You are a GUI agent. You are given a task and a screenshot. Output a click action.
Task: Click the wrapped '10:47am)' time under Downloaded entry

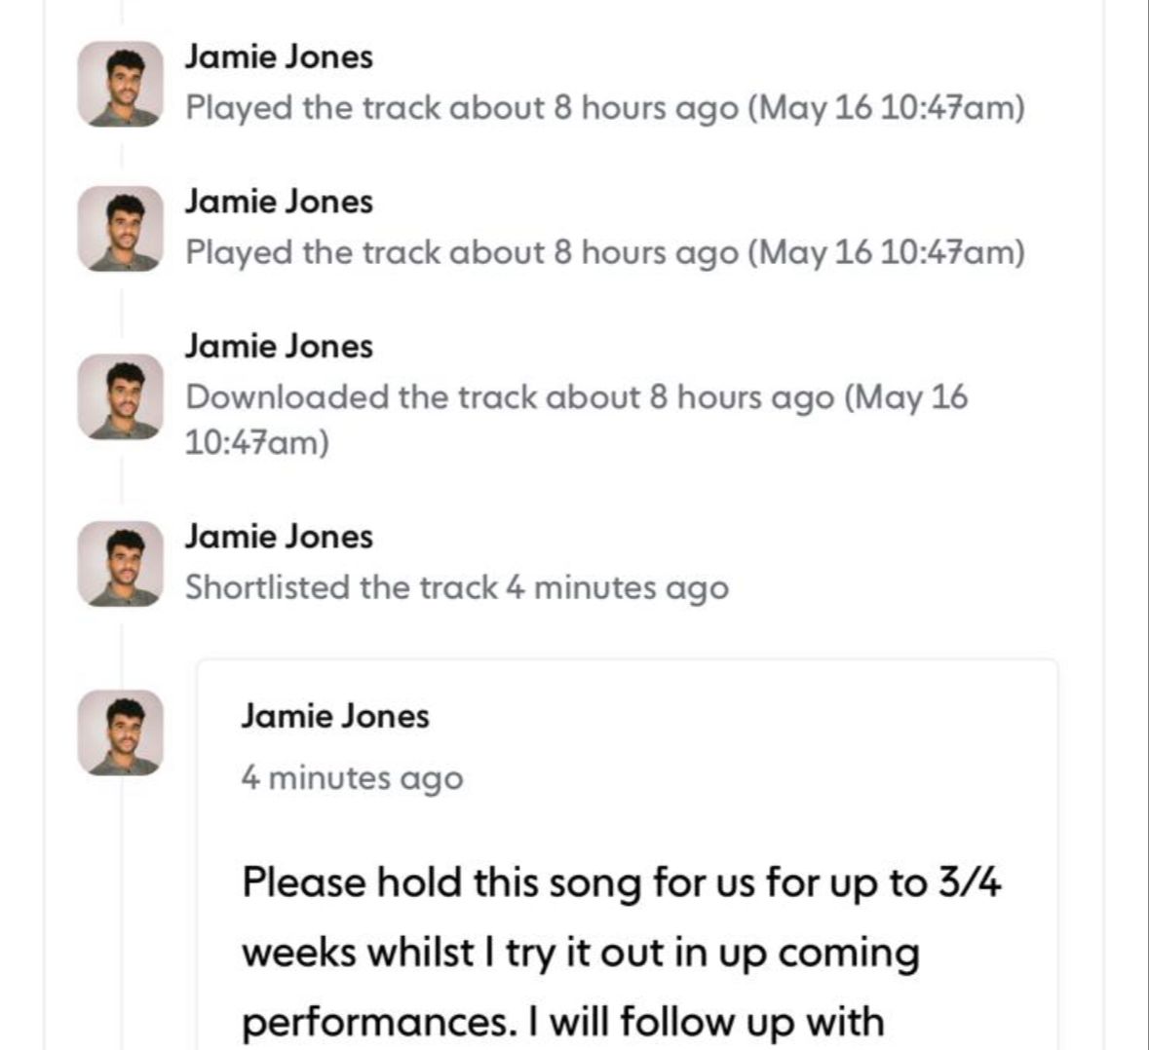[257, 442]
